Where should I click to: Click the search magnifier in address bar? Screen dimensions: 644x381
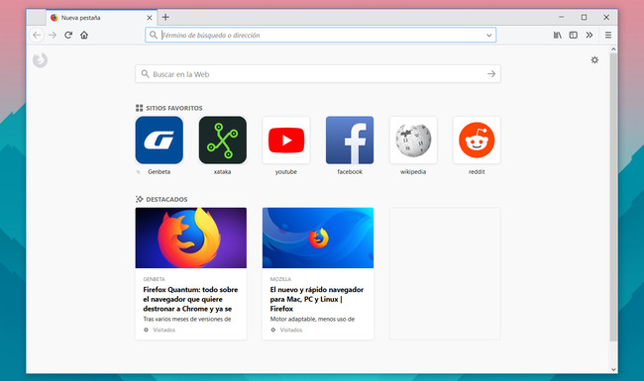(154, 36)
